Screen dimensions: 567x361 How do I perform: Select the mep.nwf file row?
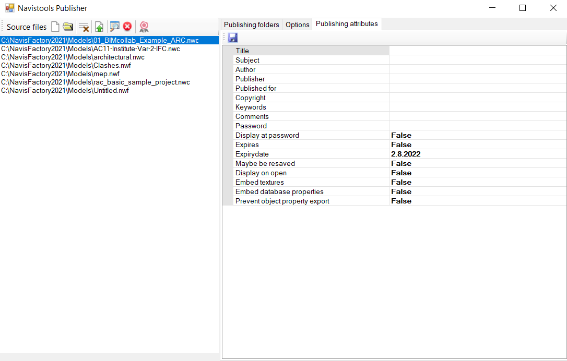(x=109, y=74)
